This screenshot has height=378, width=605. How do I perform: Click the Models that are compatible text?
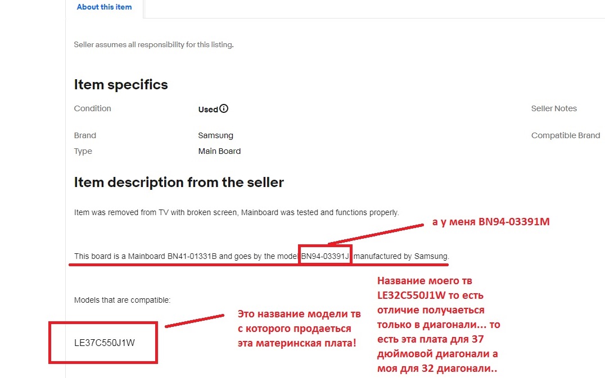tap(122, 300)
